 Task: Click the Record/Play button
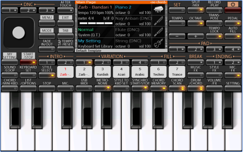tap(214, 11)
